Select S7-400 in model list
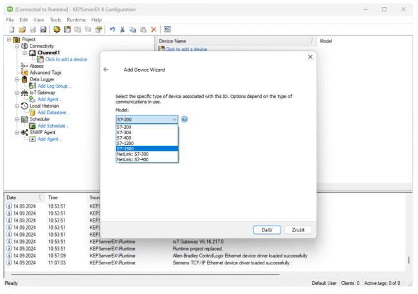Image resolution: width=418 pixels, height=294 pixels. (147, 138)
